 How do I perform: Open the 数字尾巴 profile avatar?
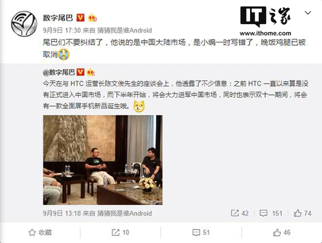24,24
